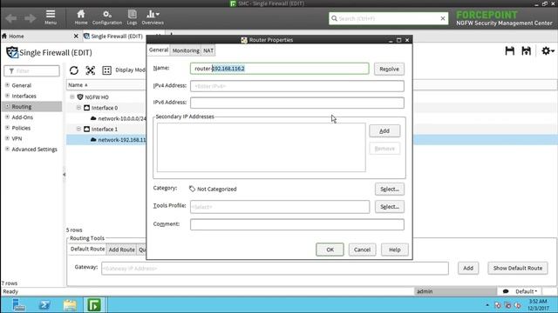The height and width of the screenshot is (313, 558).
Task: Click Show Default Route button
Action: click(x=518, y=269)
